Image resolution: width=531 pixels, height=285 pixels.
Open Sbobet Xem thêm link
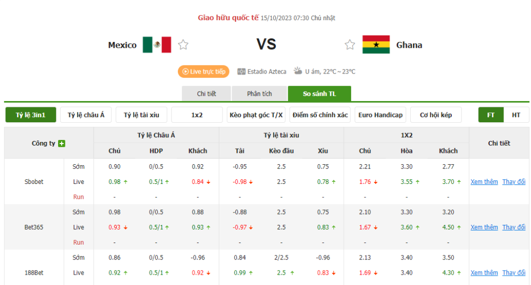(x=484, y=182)
